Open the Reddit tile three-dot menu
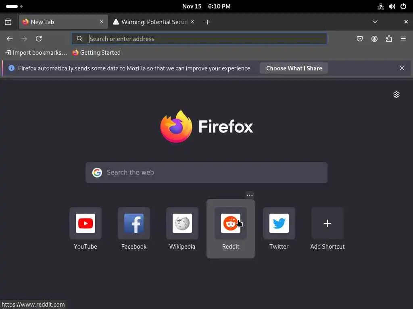This screenshot has width=413, height=309. pyautogui.click(x=249, y=195)
